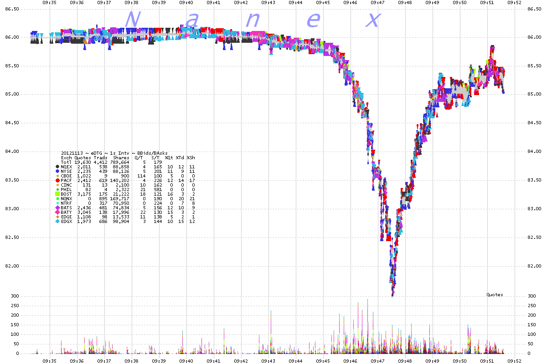Select the legend title '20121113 ~ eDTG ~ 1s Intv'
Viewport: 547px width, 364px height.
pyautogui.click(x=95, y=153)
